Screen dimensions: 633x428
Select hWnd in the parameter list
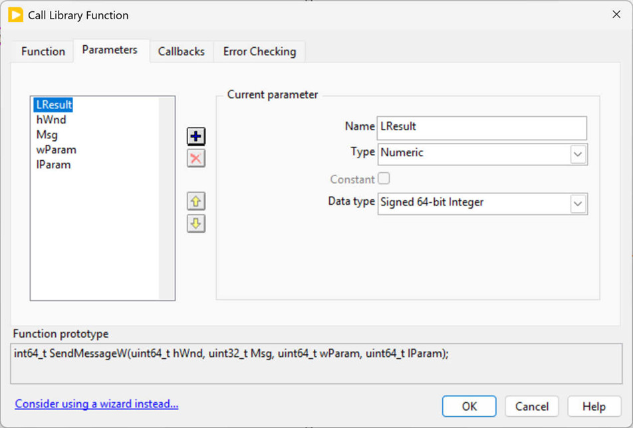click(51, 120)
